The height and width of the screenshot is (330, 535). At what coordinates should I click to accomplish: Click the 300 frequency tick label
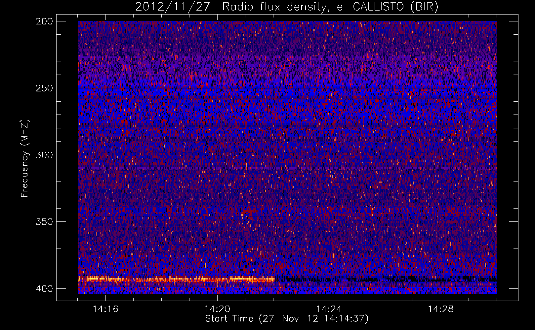click(x=44, y=155)
